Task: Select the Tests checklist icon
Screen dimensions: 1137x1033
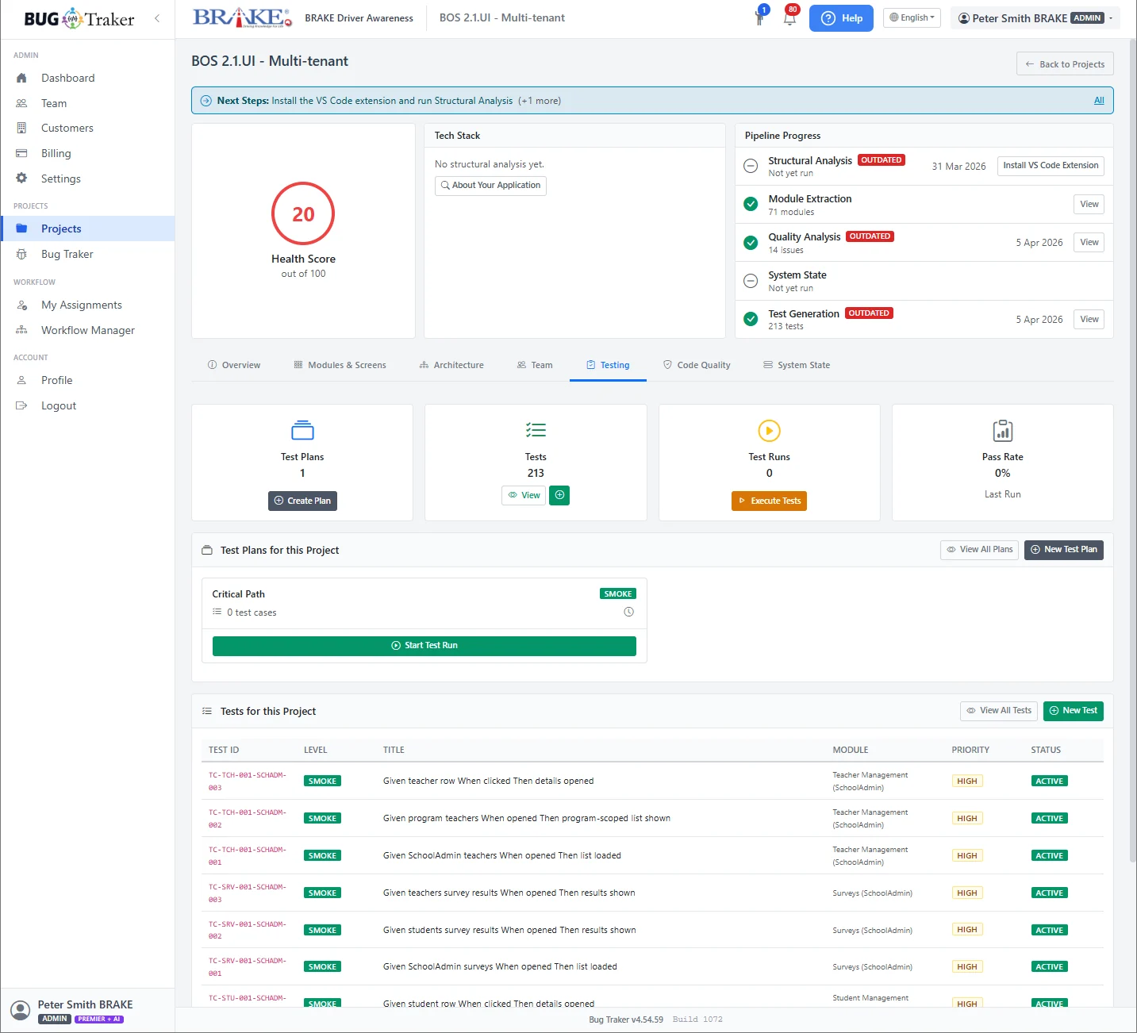Action: 536,430
